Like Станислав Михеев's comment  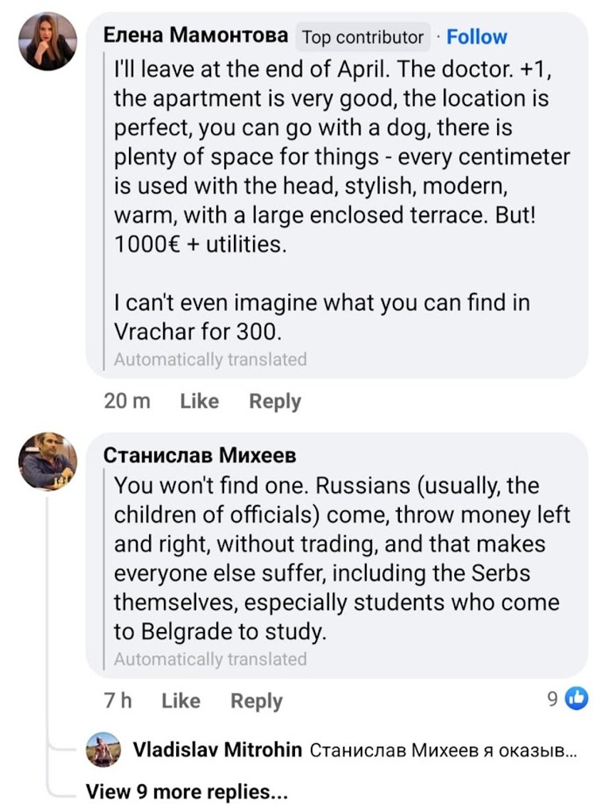click(181, 701)
